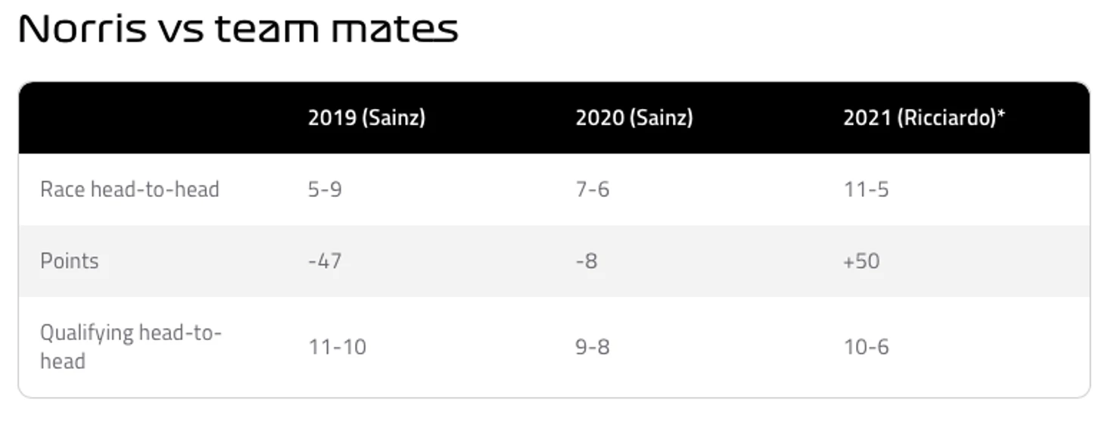Click 'team mates' in the page heading
Screen dimensions: 1105x431
point(337,30)
